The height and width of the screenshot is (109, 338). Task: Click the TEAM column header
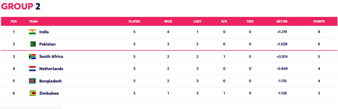tap(33, 21)
